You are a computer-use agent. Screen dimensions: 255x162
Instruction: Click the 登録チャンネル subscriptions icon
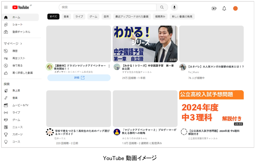6,32
